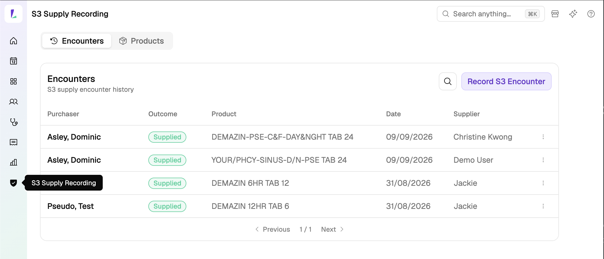
Task: Open Asley, Dominic in the YOUR/PHCY-SINUS row
Action: pyautogui.click(x=74, y=160)
